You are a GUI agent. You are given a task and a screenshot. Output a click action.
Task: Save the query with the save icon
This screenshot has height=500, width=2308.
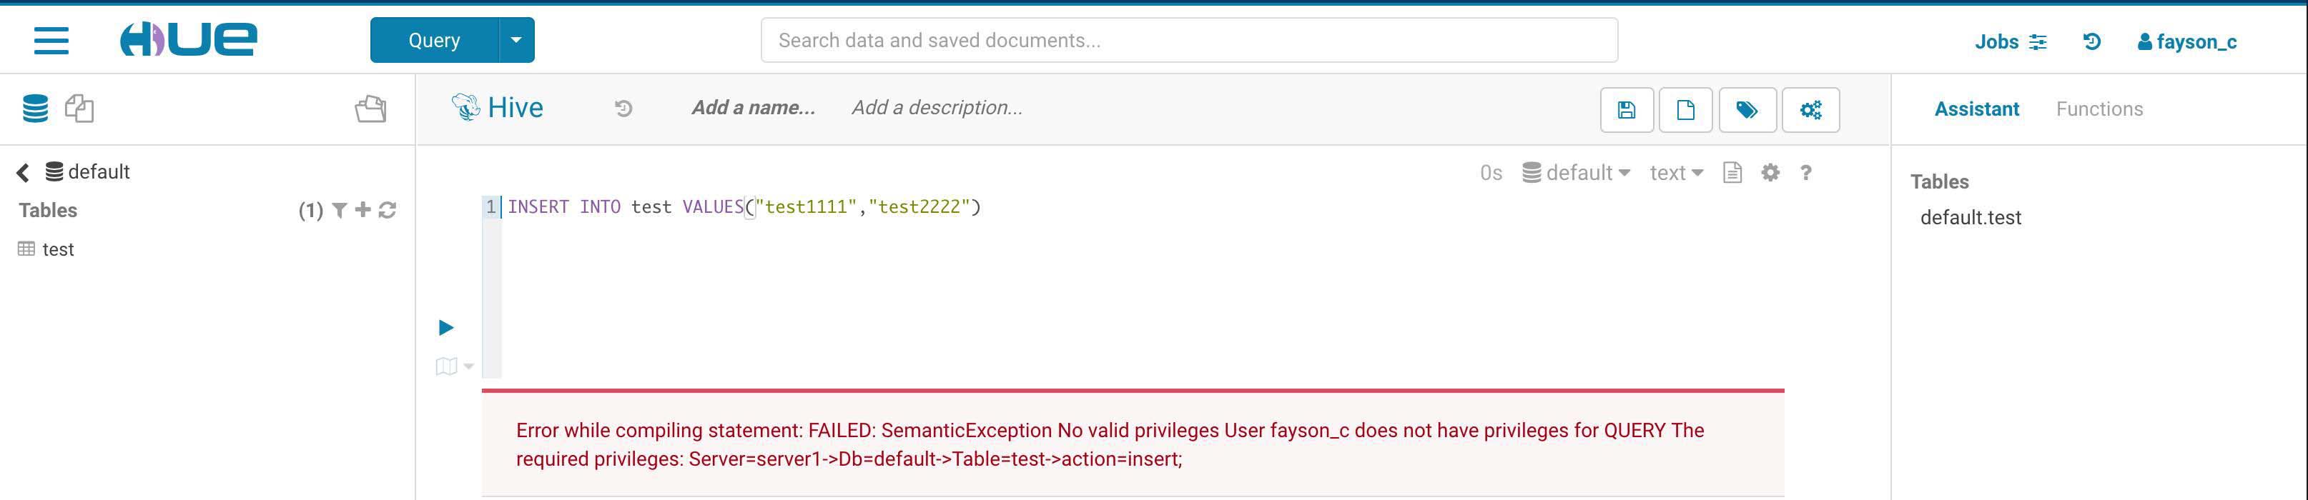point(1626,110)
